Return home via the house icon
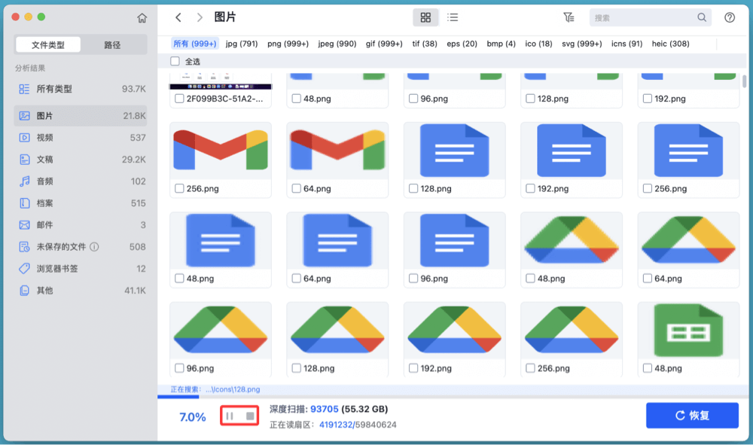 [x=142, y=16]
